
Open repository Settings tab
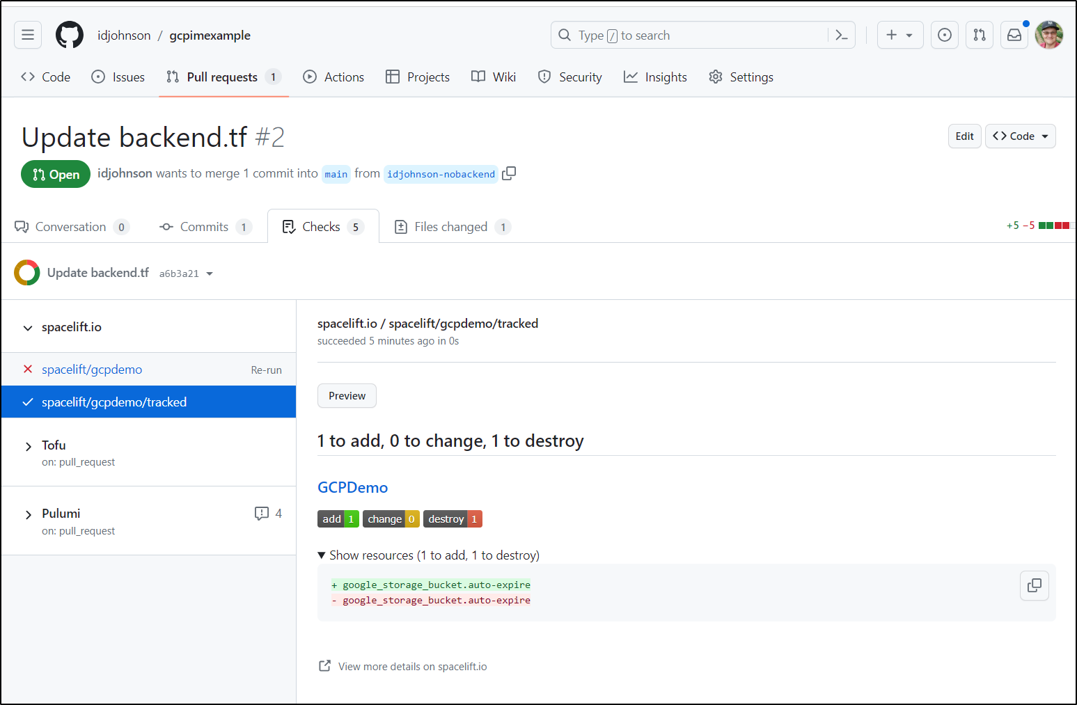[741, 77]
